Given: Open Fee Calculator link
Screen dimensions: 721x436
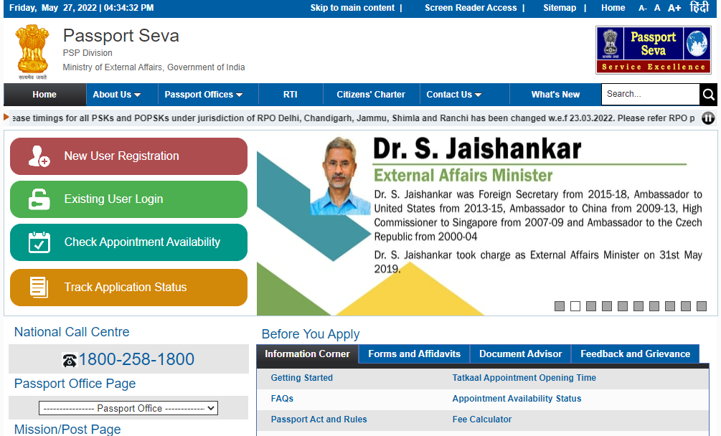Looking at the screenshot, I should [482, 420].
